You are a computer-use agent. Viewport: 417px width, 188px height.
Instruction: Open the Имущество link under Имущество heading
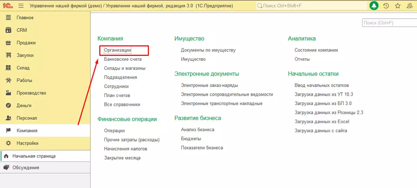click(x=193, y=59)
